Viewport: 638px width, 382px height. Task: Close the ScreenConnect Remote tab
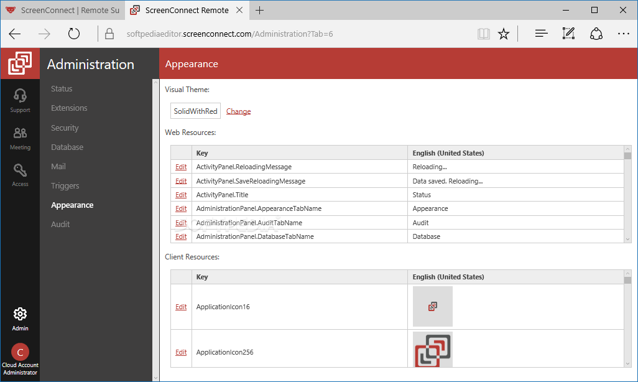[239, 10]
